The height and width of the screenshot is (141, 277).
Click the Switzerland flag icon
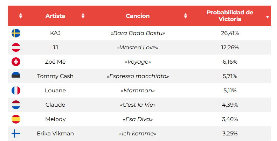coord(16,62)
